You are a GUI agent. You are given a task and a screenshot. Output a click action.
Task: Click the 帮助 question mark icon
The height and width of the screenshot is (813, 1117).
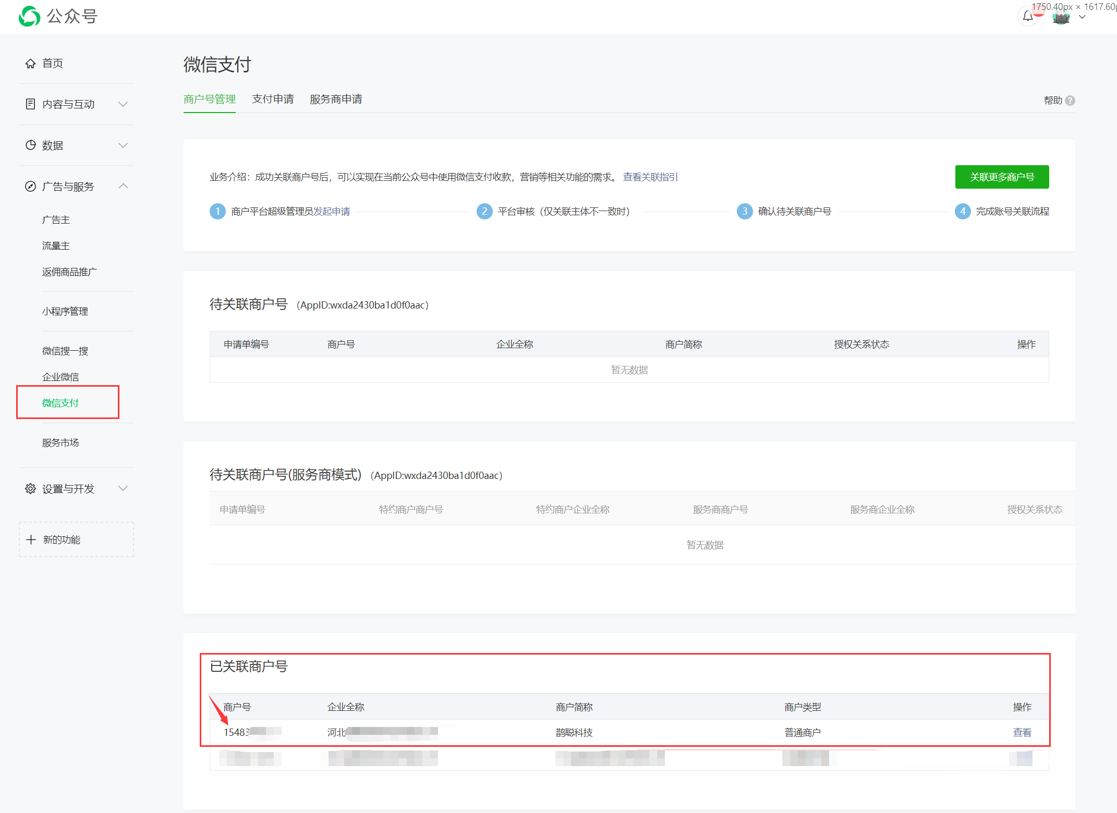tap(1070, 100)
